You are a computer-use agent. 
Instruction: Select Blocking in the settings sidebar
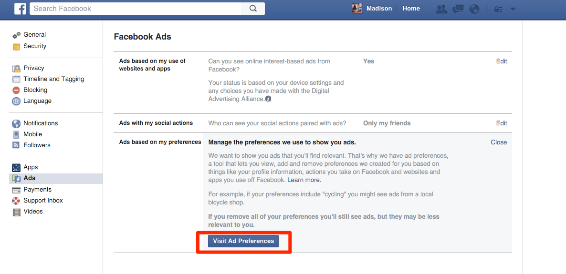coord(35,90)
